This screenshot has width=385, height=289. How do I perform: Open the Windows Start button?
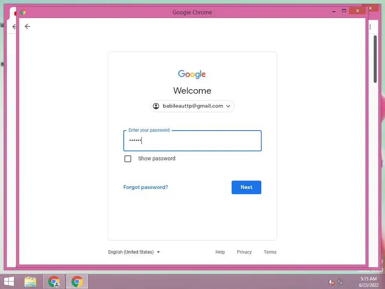pos(9,281)
